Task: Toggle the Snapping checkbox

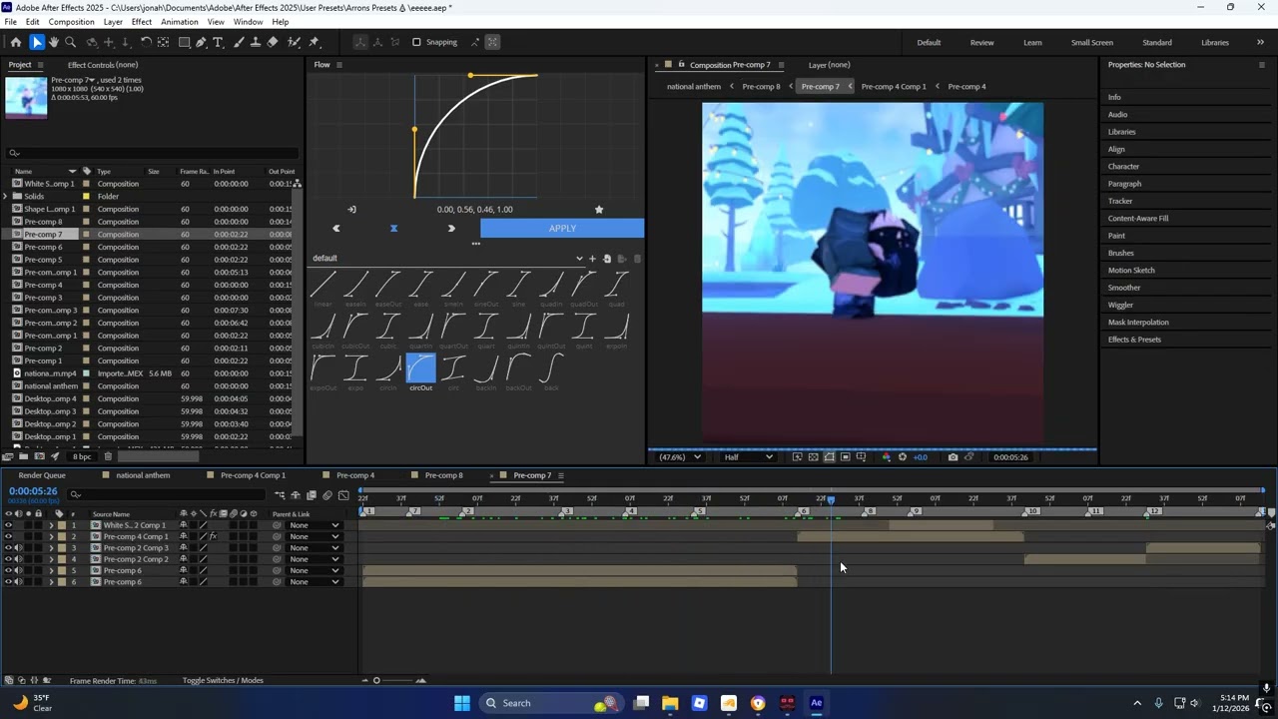Action: coord(416,42)
